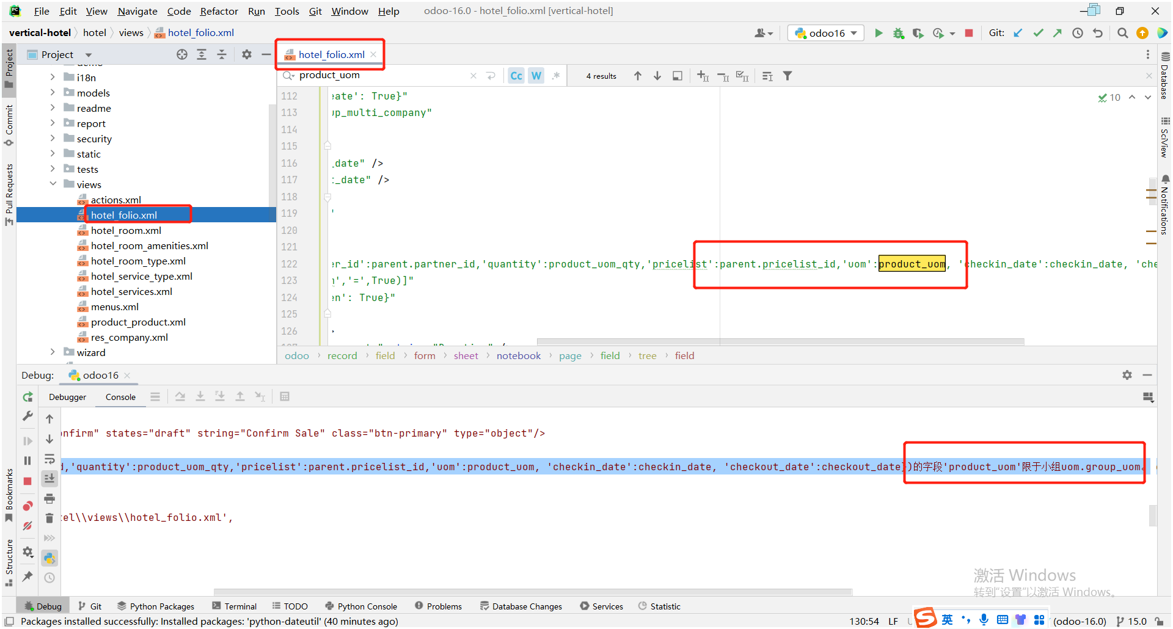1173x629 pixels.
Task: Stop the running process with red square
Action: (969, 33)
